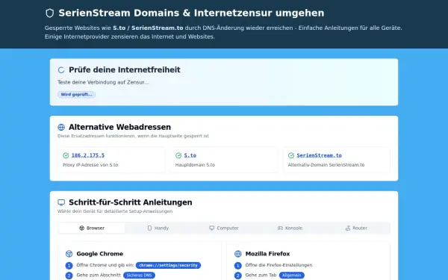Click the Schritt-für-Schritt Anleitungen heading

coord(131,202)
